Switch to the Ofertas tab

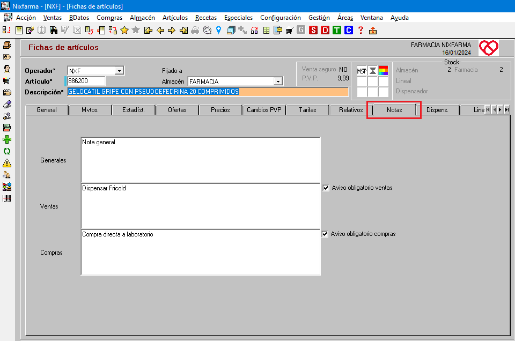click(x=177, y=110)
